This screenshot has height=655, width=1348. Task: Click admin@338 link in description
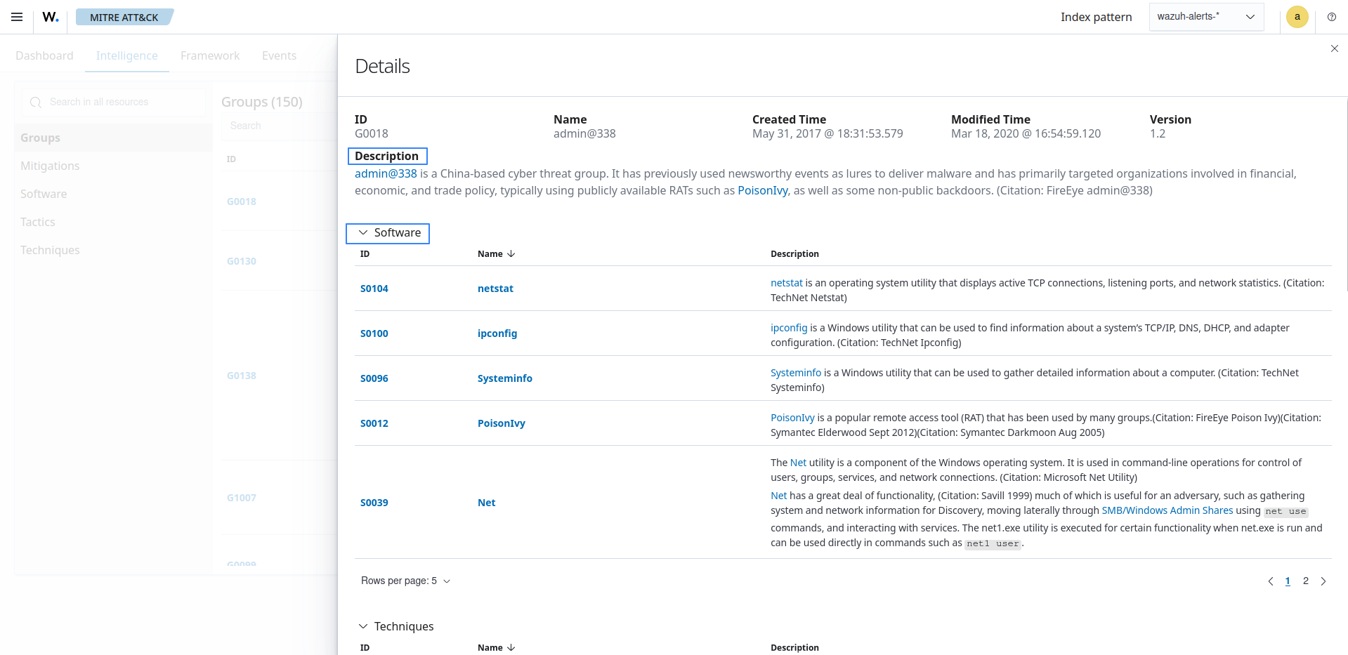pyautogui.click(x=386, y=173)
